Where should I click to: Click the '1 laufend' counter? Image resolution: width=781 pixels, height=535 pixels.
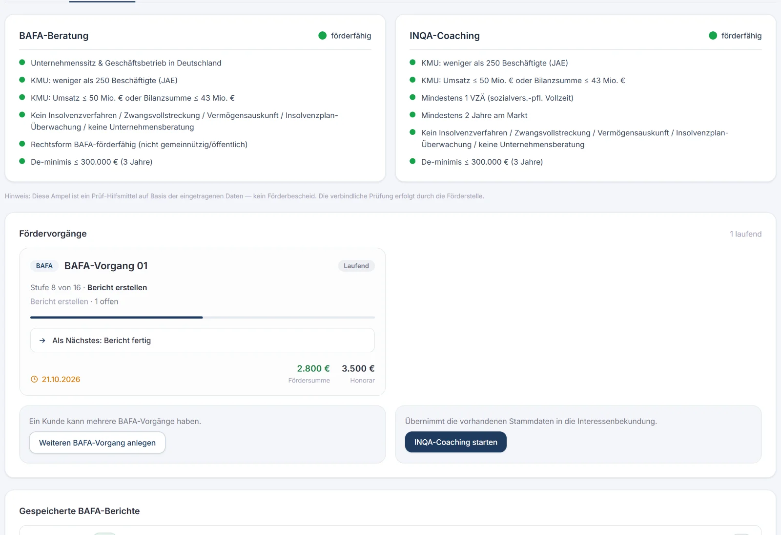click(x=746, y=234)
